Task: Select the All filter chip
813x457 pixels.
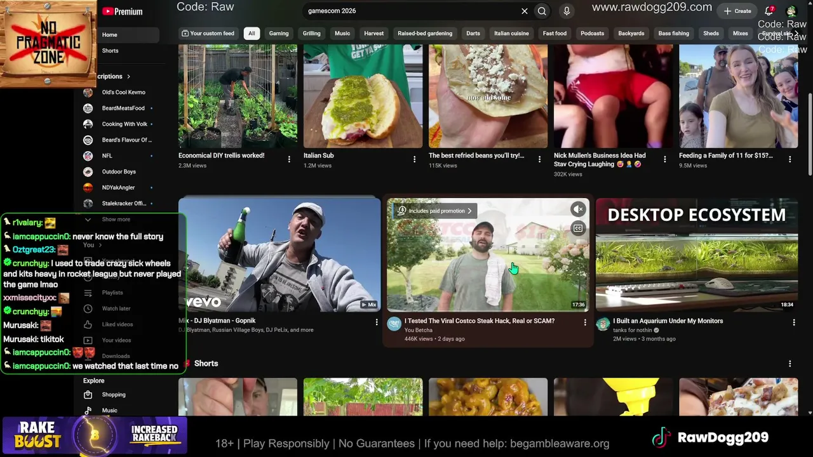Action: tap(252, 34)
